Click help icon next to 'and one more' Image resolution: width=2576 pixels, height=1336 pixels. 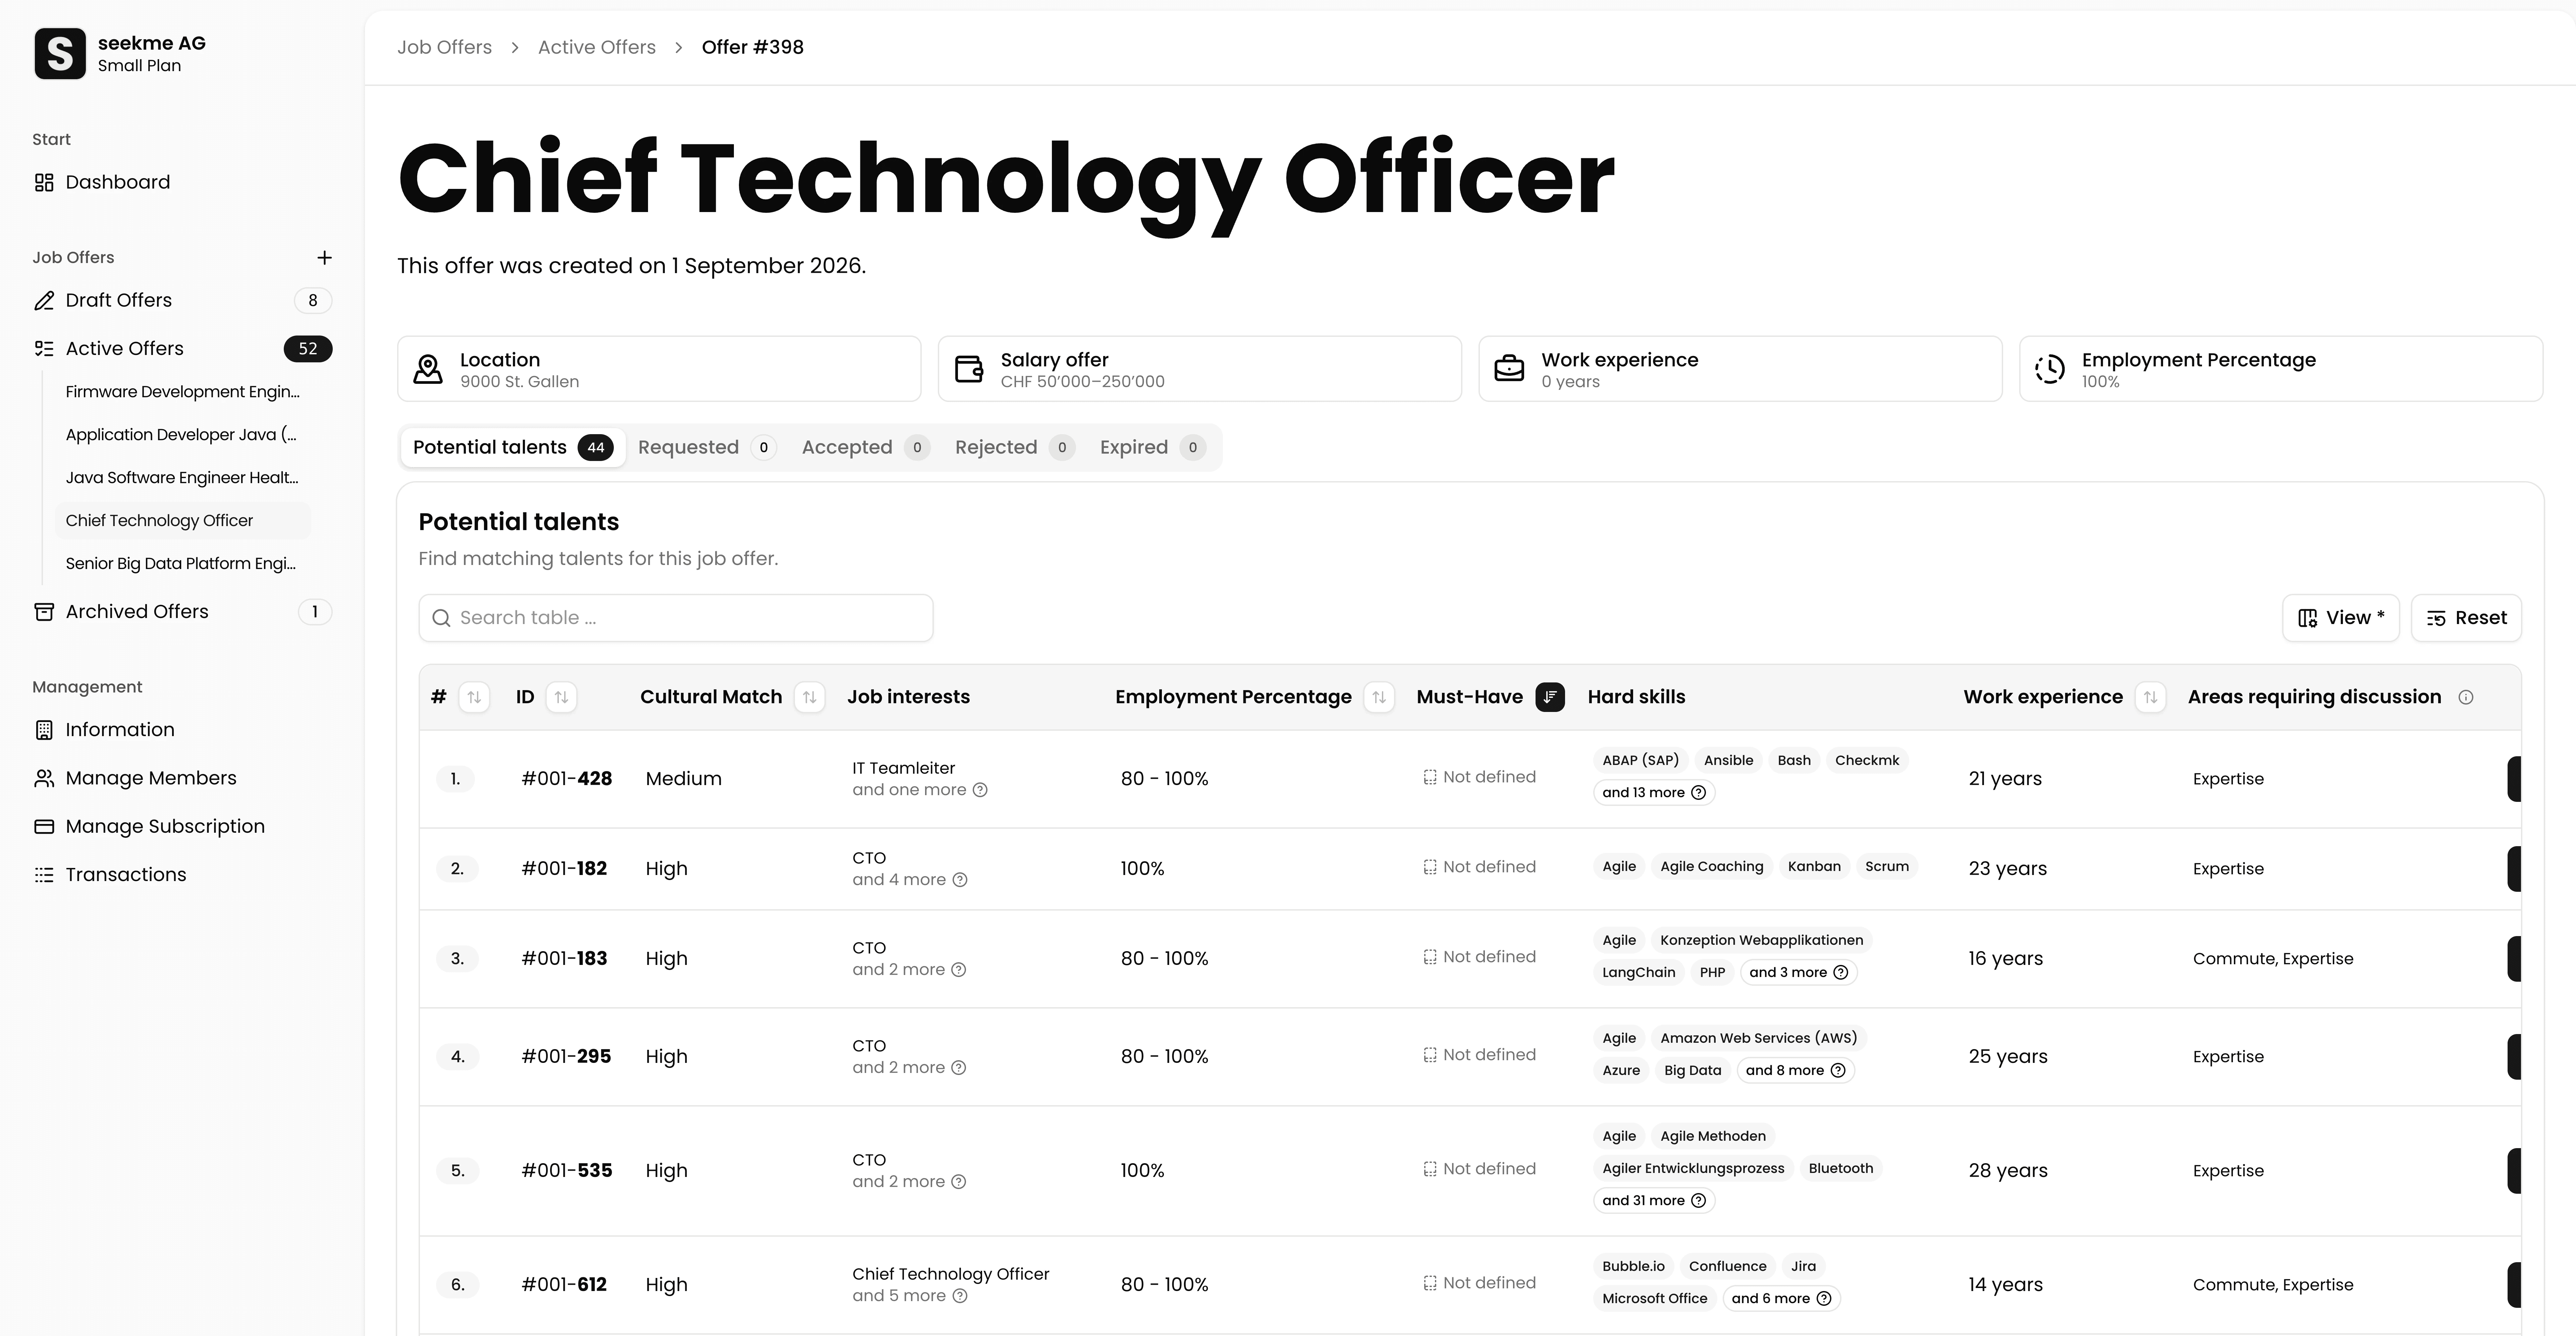click(x=980, y=790)
